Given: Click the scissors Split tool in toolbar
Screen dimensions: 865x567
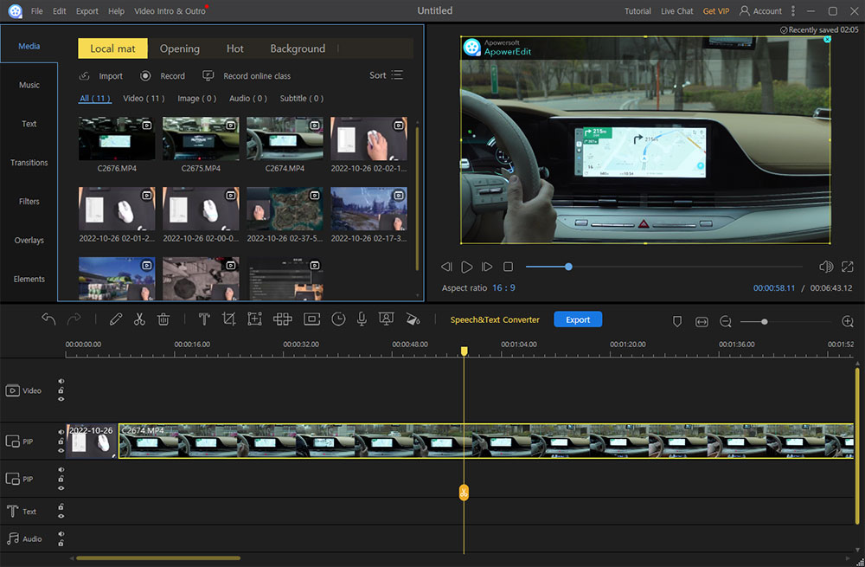Looking at the screenshot, I should tap(139, 319).
